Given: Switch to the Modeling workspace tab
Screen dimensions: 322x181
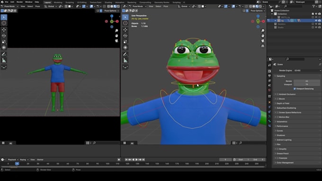Looking at the screenshot, I should click(58, 2).
